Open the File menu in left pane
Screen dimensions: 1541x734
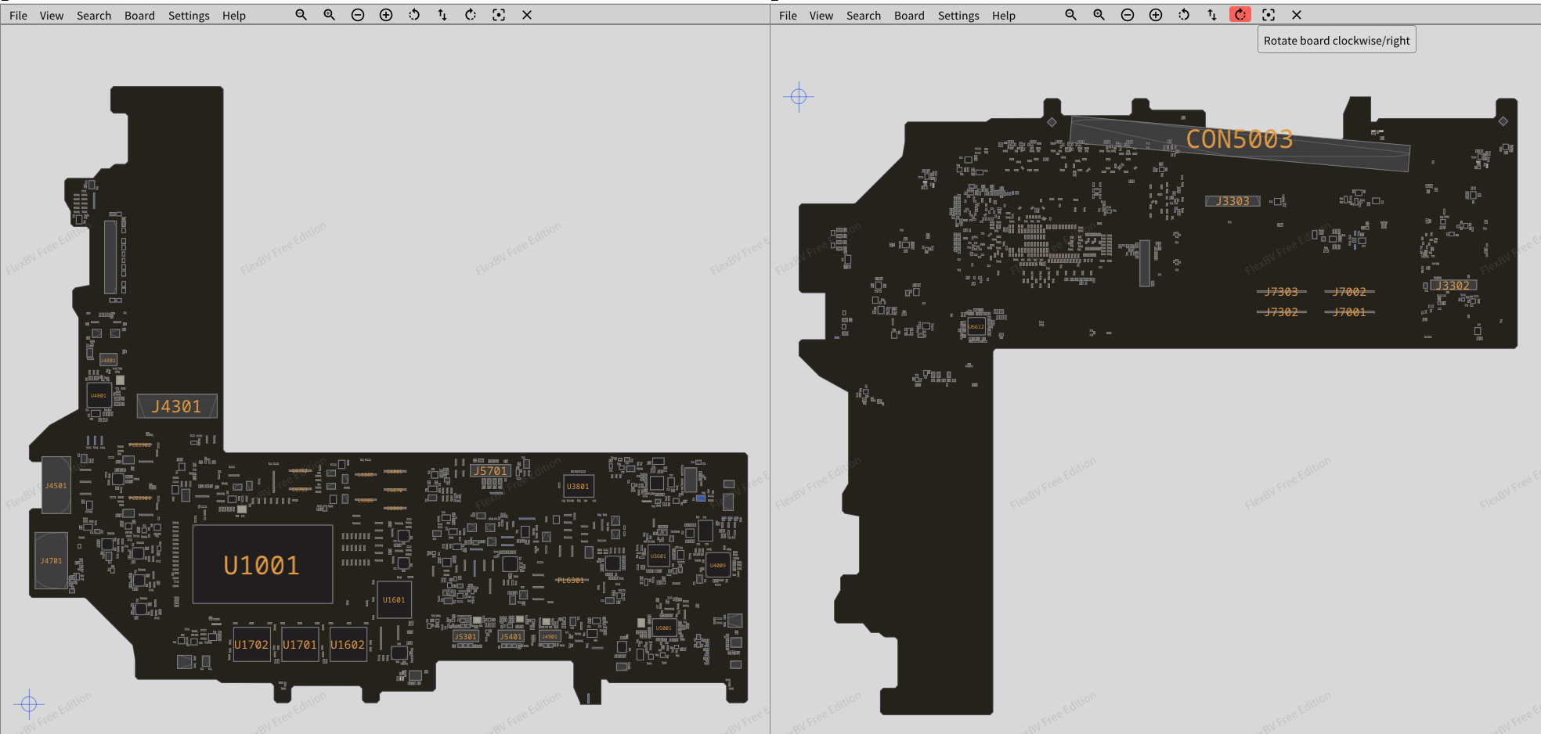[x=18, y=16]
